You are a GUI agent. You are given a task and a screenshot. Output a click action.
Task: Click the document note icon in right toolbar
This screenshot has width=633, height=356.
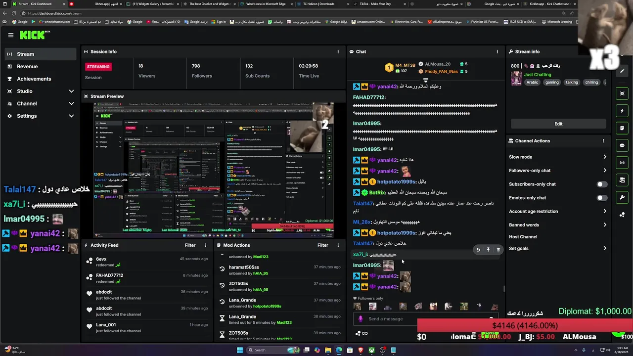(622, 128)
